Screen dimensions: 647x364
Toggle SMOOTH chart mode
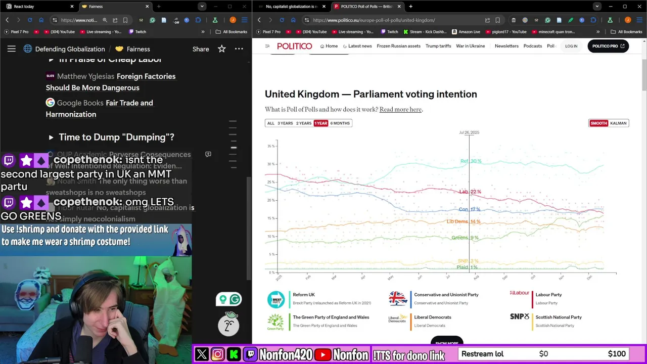(599, 123)
